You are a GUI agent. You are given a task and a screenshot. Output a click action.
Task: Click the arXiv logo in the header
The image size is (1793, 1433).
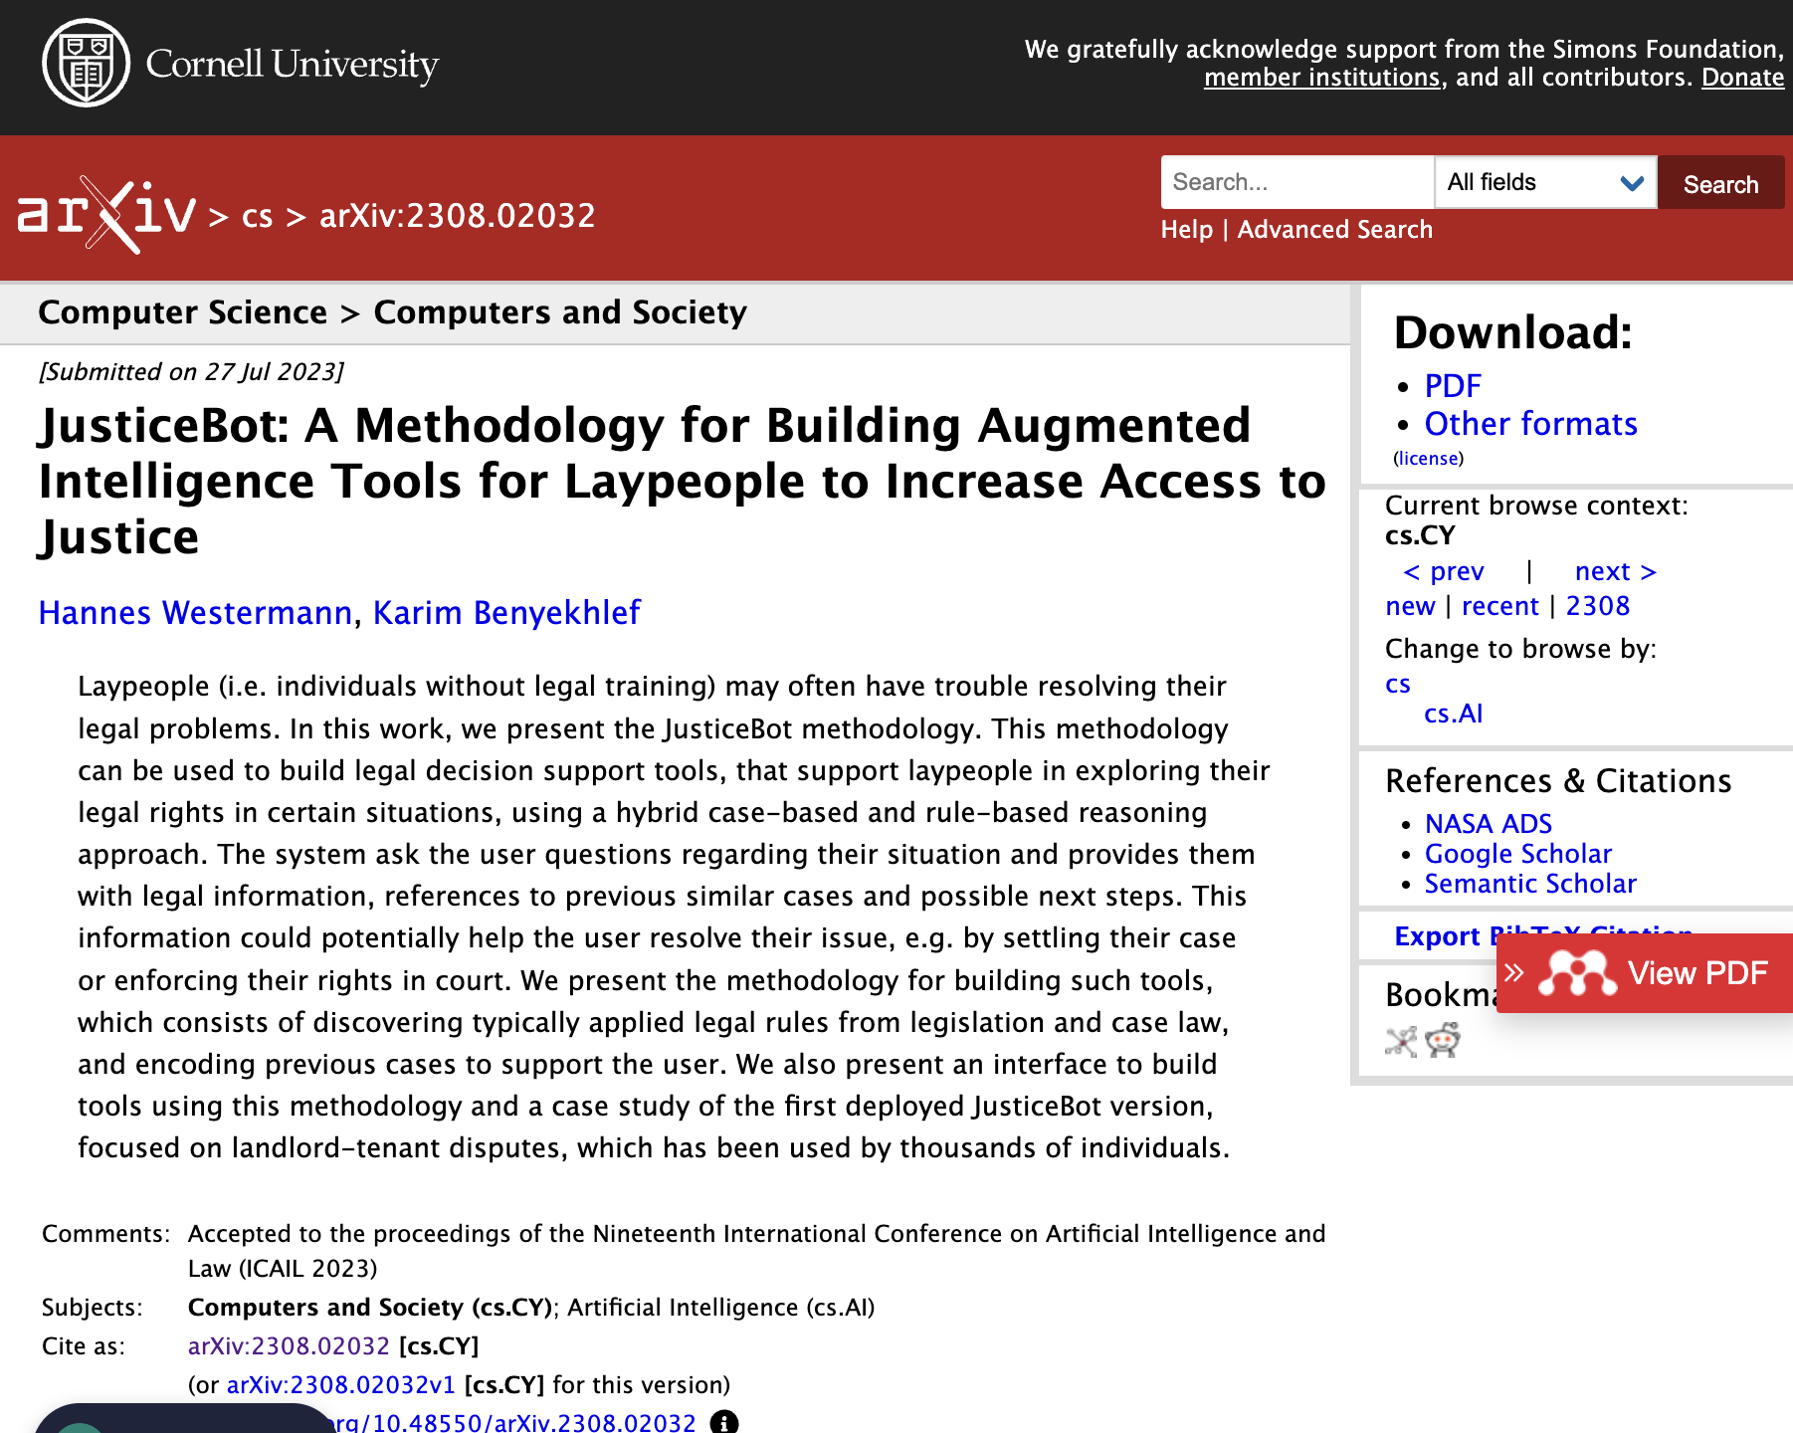pyautogui.click(x=106, y=214)
